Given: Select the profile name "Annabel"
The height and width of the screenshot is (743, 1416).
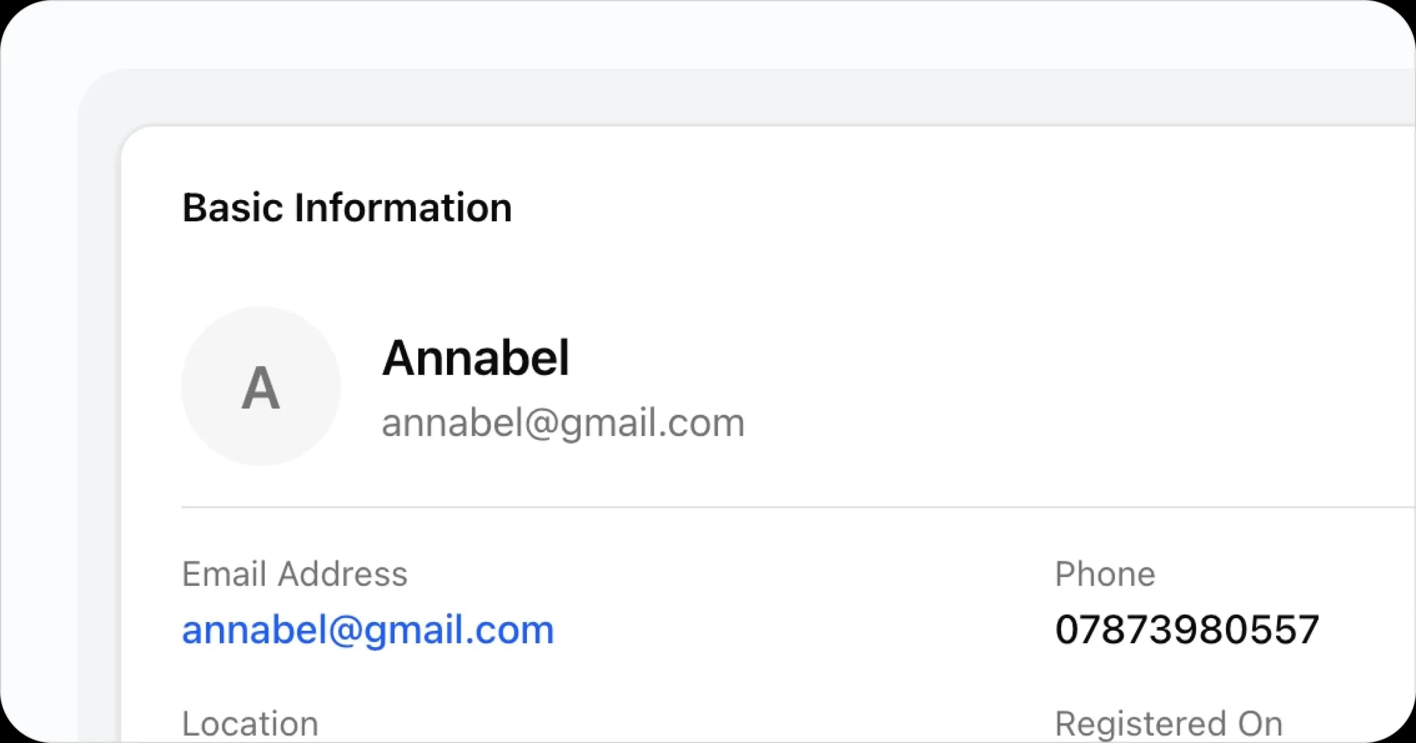Looking at the screenshot, I should [x=475, y=358].
